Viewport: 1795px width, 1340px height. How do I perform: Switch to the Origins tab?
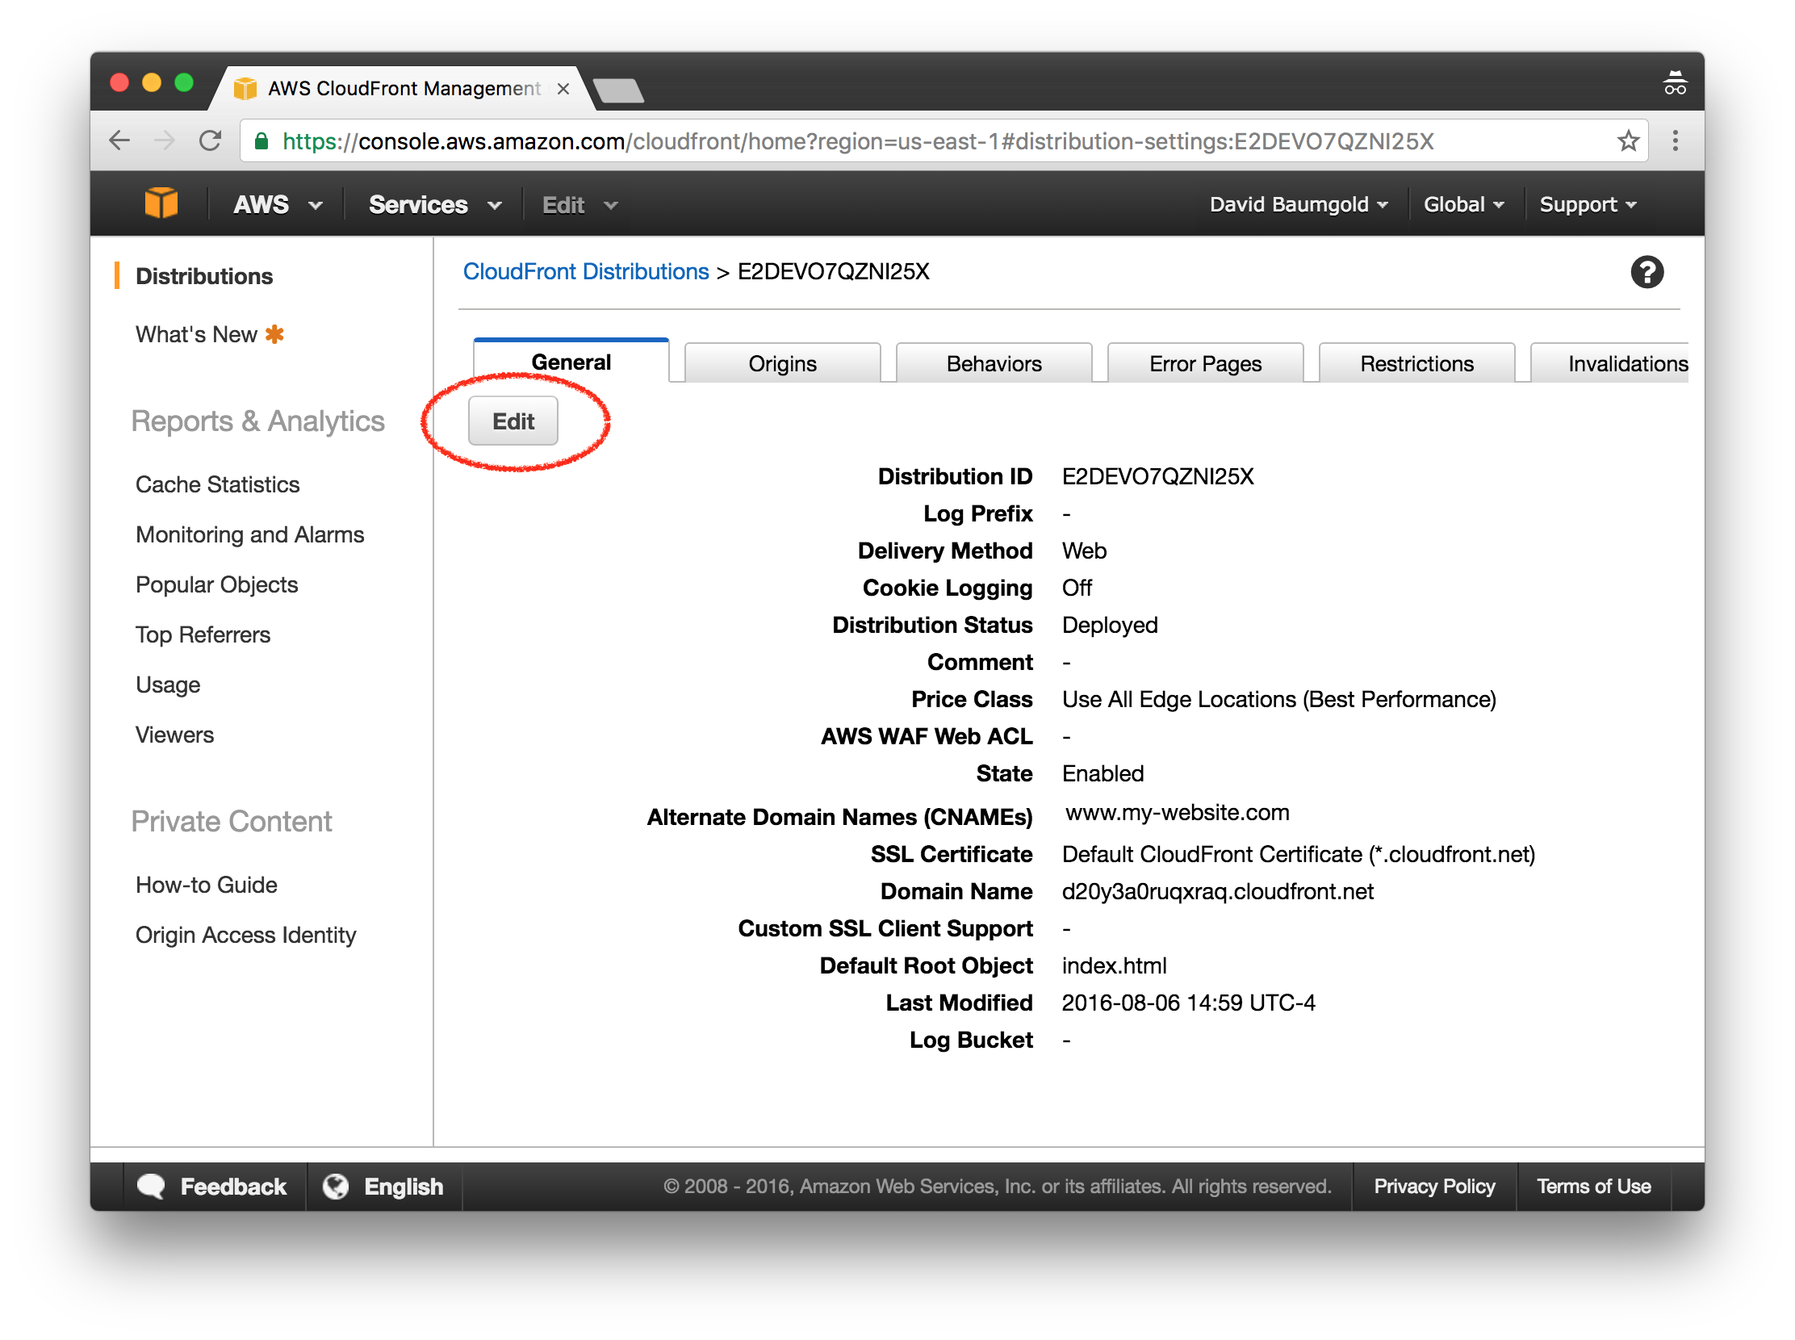coord(782,363)
